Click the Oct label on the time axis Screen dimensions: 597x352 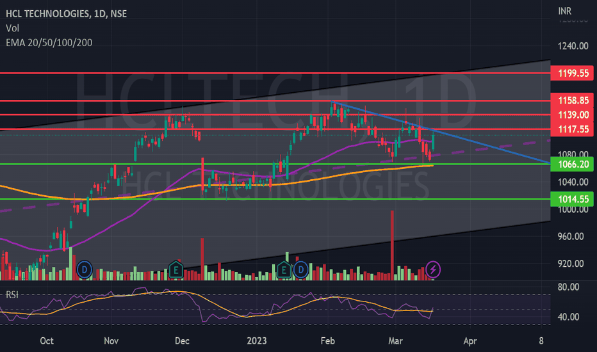point(47,341)
